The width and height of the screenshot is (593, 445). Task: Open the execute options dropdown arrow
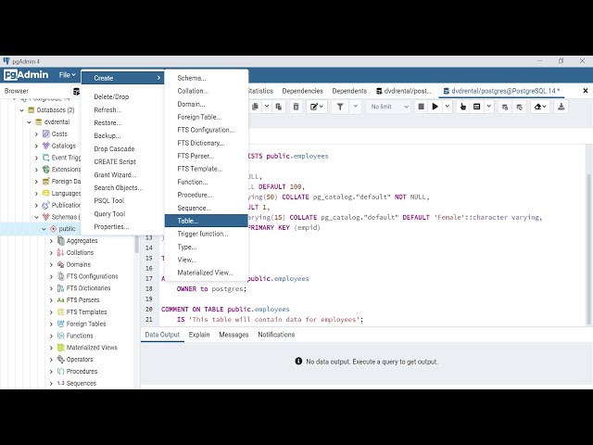point(447,107)
